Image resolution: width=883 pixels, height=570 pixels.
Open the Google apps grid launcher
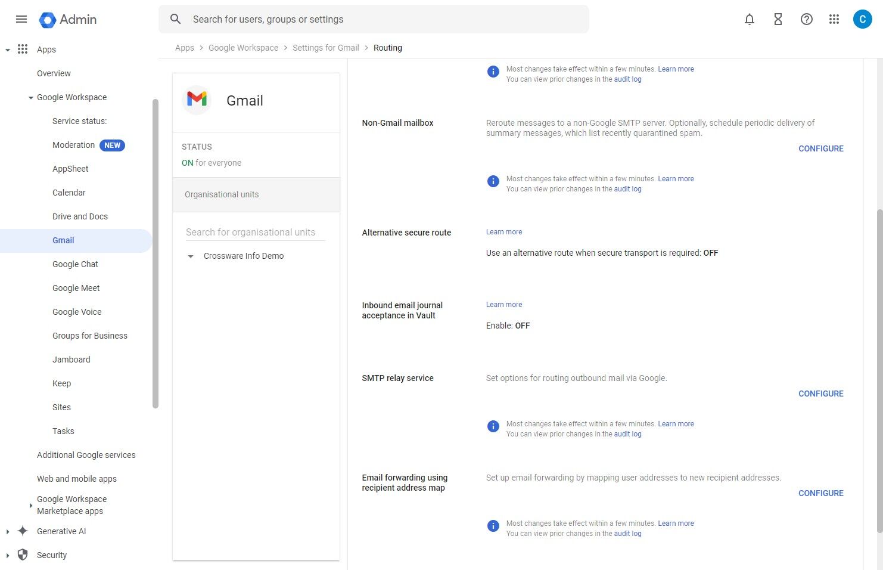click(834, 19)
